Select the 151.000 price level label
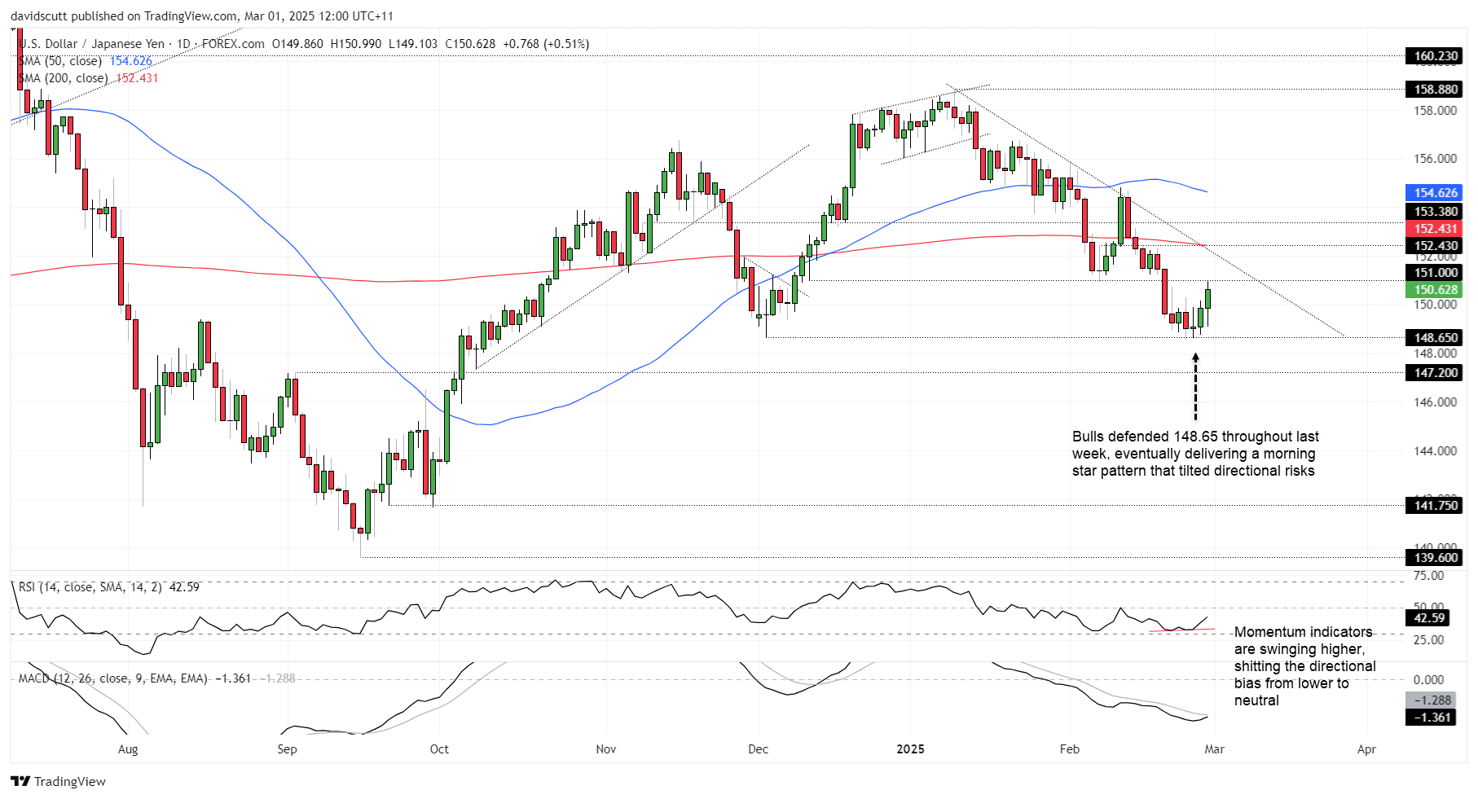Image resolution: width=1478 pixels, height=799 pixels. (x=1434, y=273)
